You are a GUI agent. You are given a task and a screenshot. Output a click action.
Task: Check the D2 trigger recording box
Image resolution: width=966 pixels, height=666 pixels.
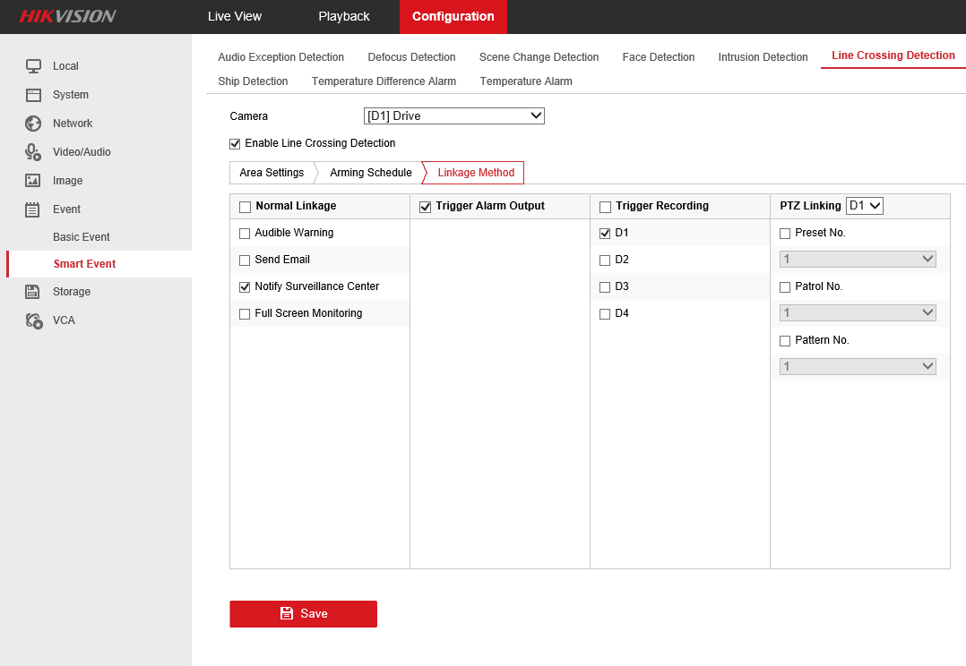pyautogui.click(x=605, y=260)
